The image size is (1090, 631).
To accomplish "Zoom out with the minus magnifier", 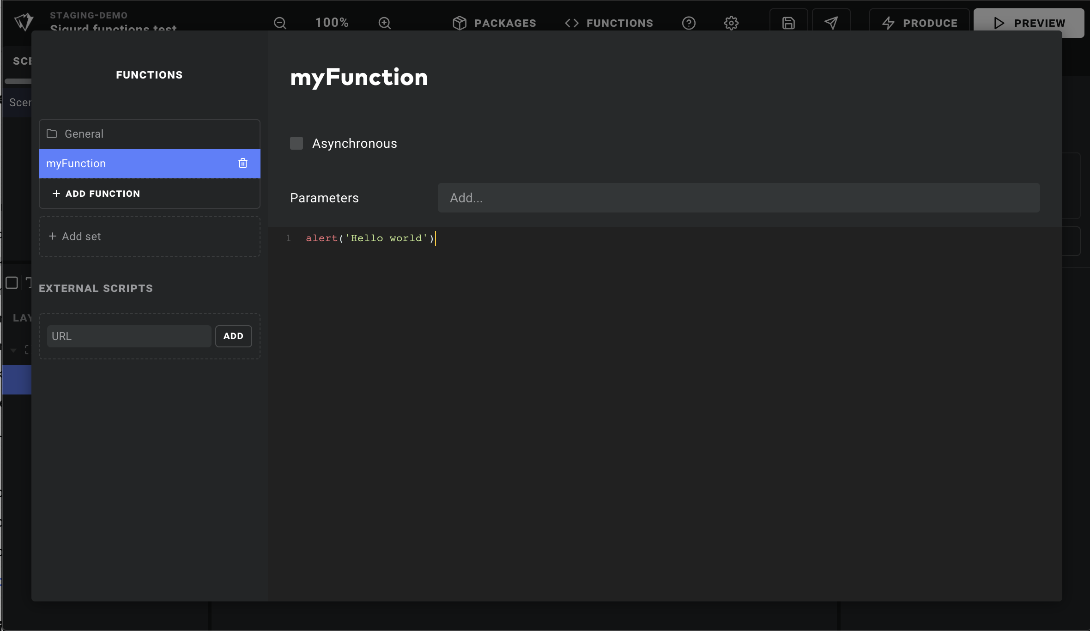I will pyautogui.click(x=280, y=23).
